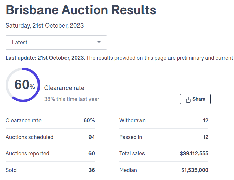Click the dropdown arrow beside Latest

pos(99,42)
